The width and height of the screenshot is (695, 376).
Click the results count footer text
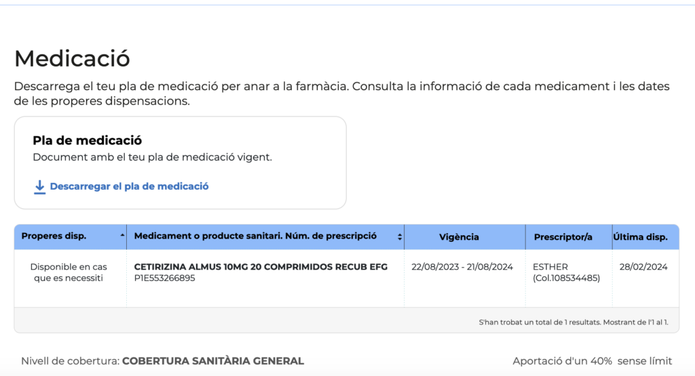click(x=574, y=322)
